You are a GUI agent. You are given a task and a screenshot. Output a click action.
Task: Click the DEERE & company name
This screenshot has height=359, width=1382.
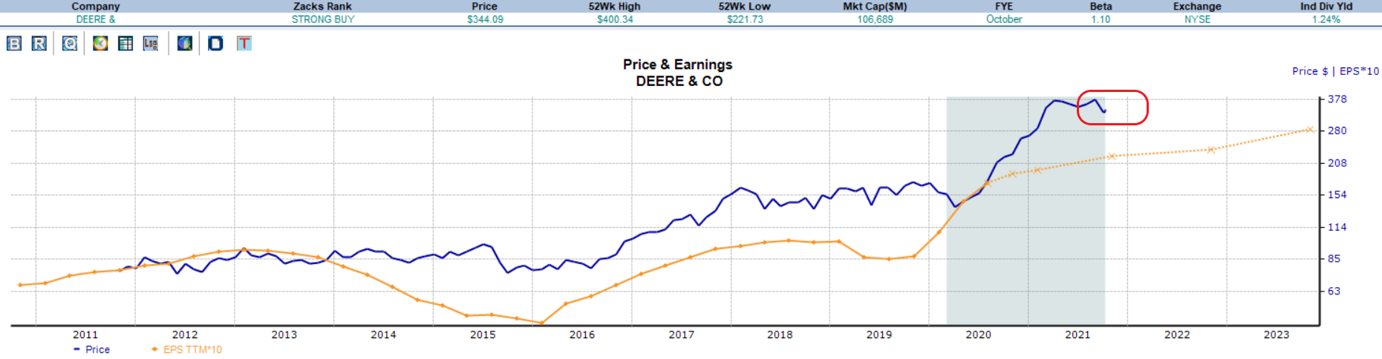pos(96,19)
